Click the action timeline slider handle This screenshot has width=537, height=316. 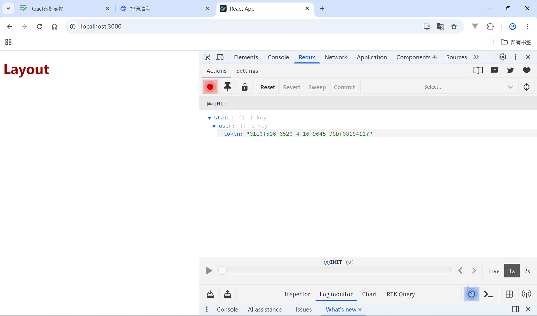coord(222,271)
